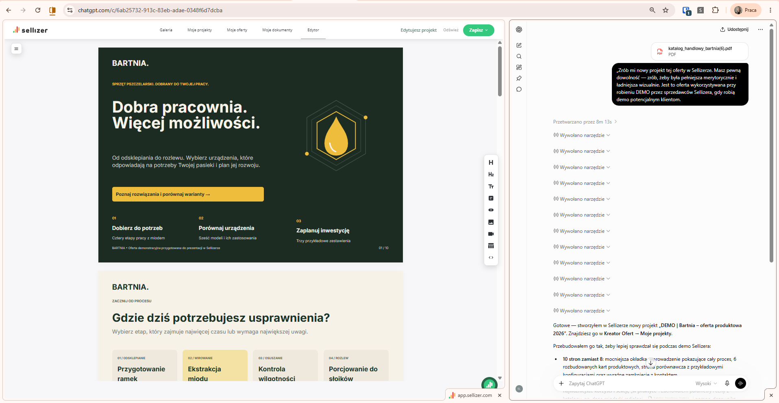Insert an image block in the editor
The image size is (779, 403).
click(x=491, y=222)
